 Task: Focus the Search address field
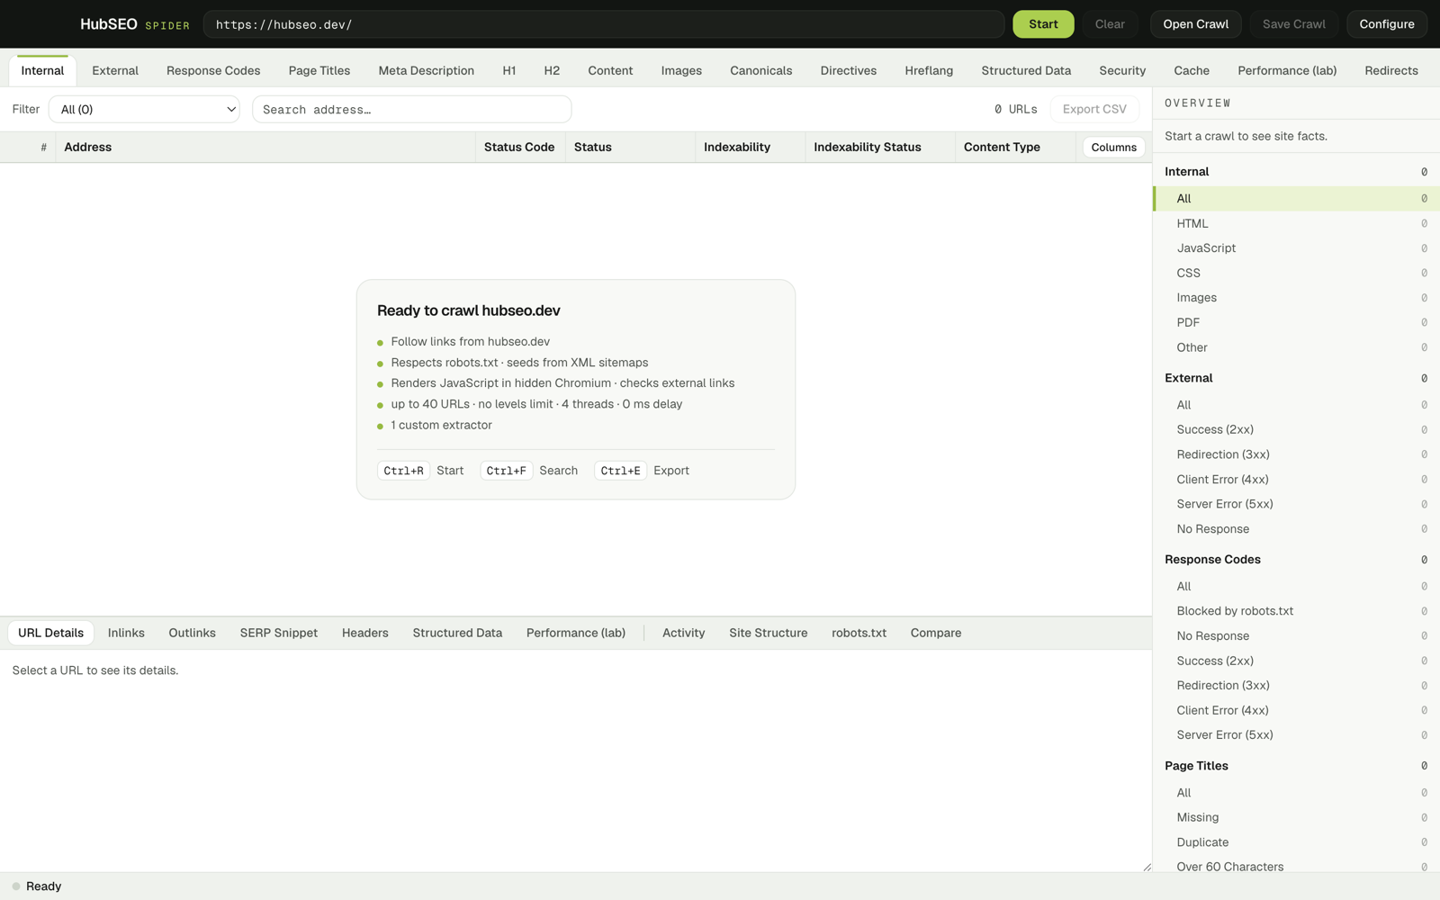coord(411,109)
